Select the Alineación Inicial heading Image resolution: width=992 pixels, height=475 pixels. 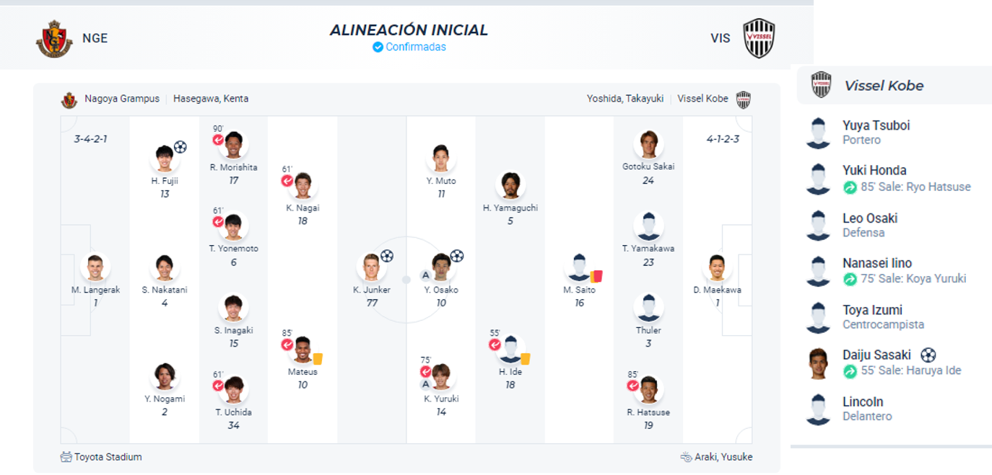[x=409, y=30]
